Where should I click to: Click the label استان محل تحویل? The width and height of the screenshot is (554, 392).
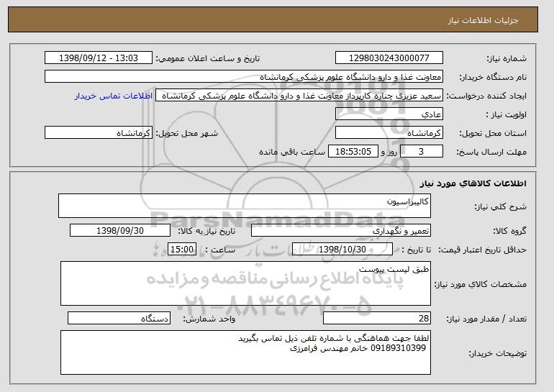pos(493,134)
